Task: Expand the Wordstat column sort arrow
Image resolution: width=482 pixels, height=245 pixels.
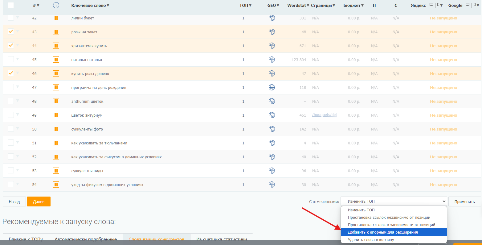Action: pos(308,6)
